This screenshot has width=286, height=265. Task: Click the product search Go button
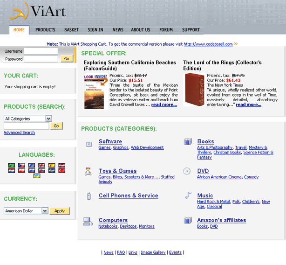coord(56,126)
